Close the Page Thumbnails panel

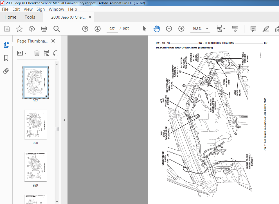[53, 41]
